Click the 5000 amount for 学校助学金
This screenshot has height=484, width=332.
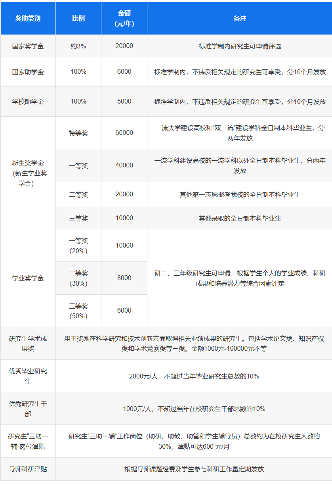pyautogui.click(x=124, y=102)
